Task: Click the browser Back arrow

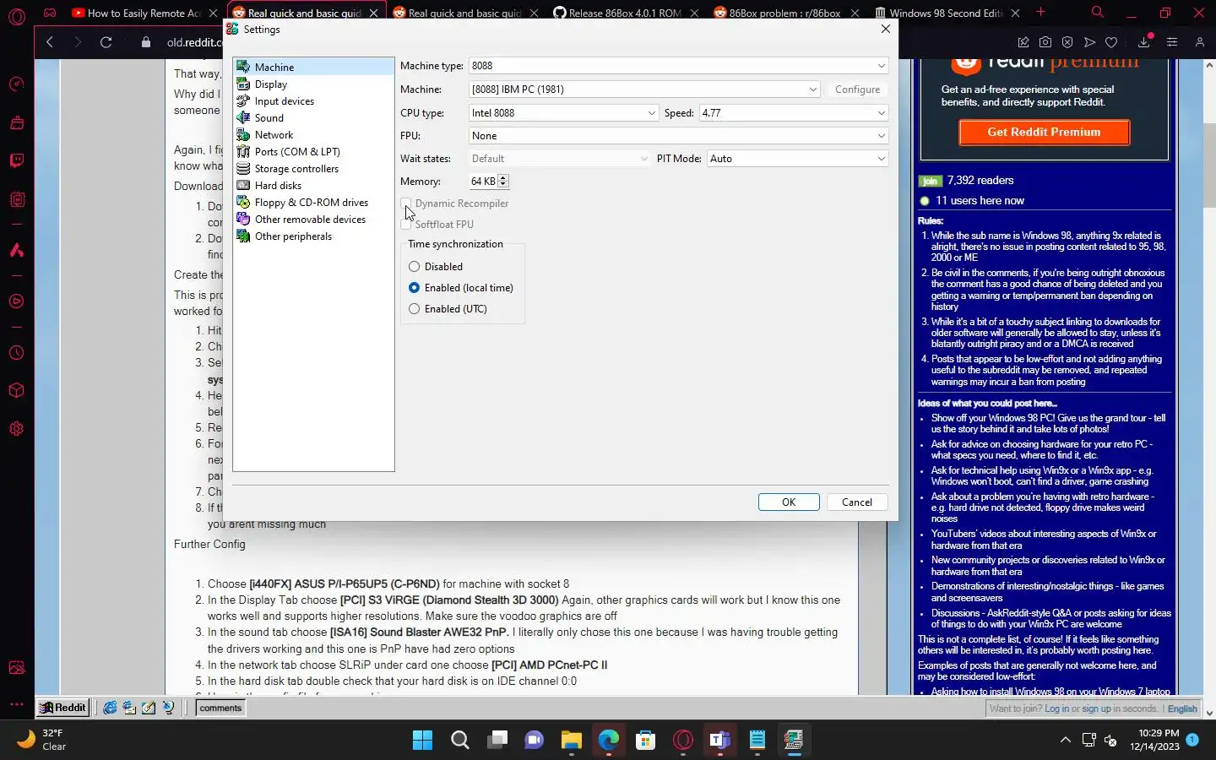Action: click(50, 42)
